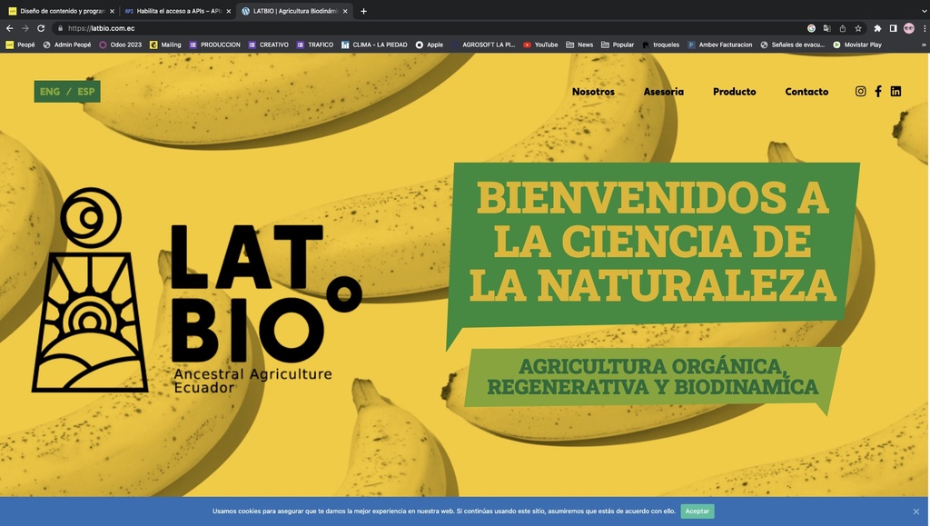
Task: Translate this page with the translate icon
Action: click(826, 28)
